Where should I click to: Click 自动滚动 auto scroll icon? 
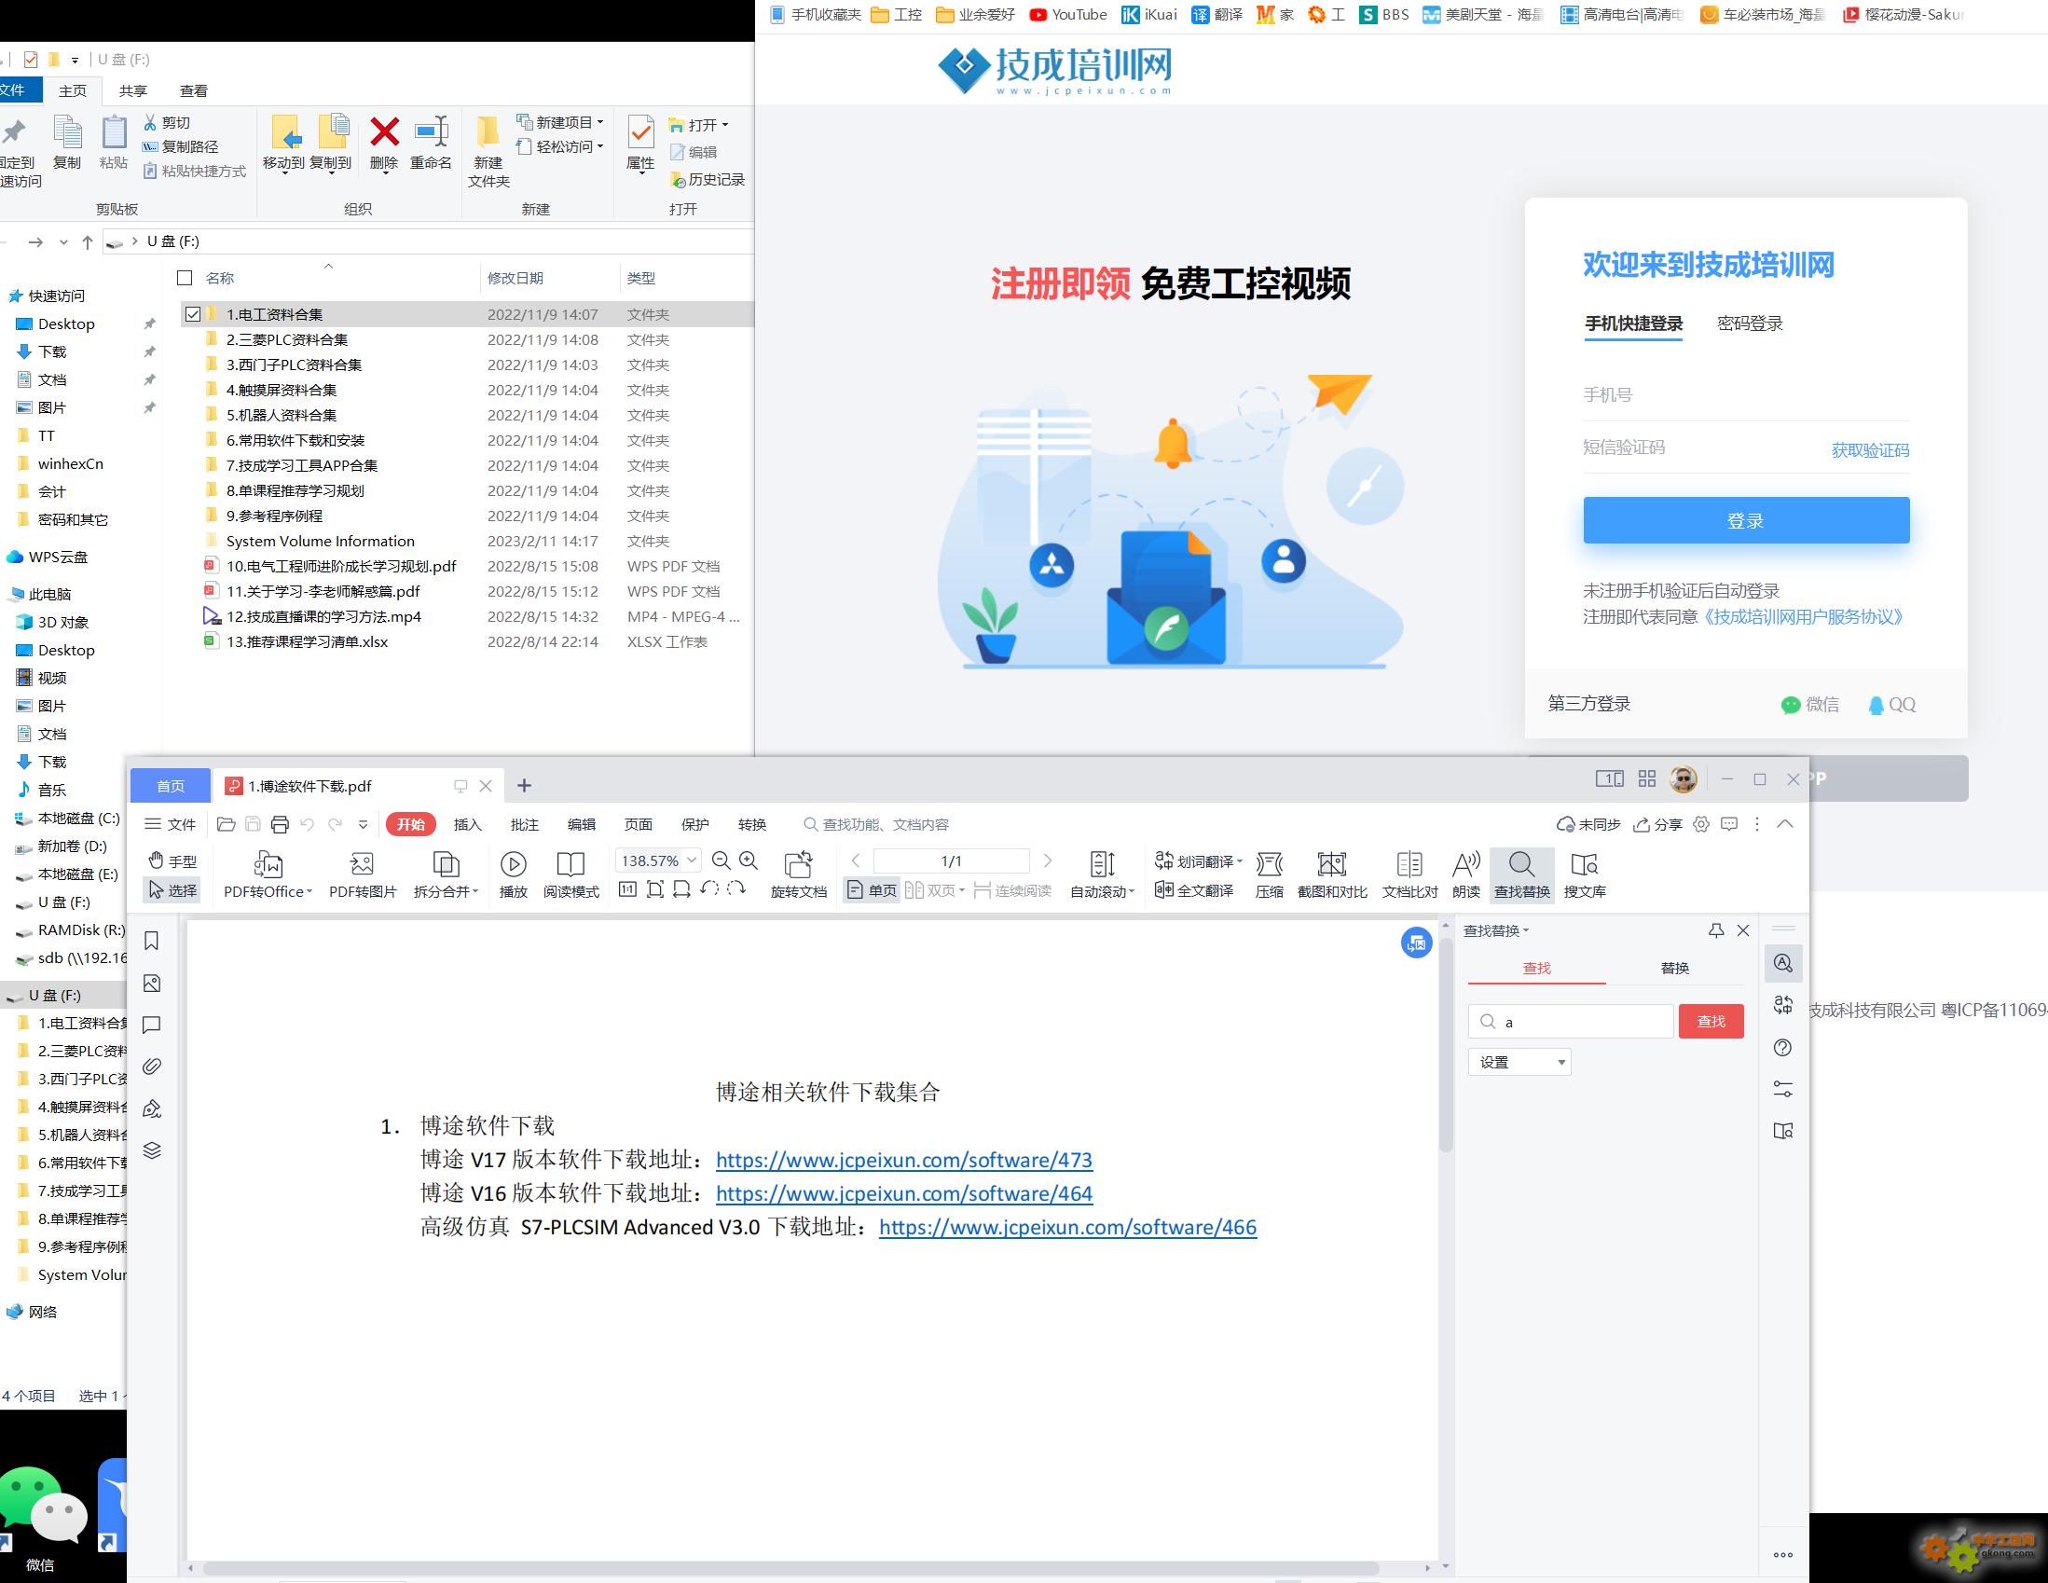(1102, 863)
